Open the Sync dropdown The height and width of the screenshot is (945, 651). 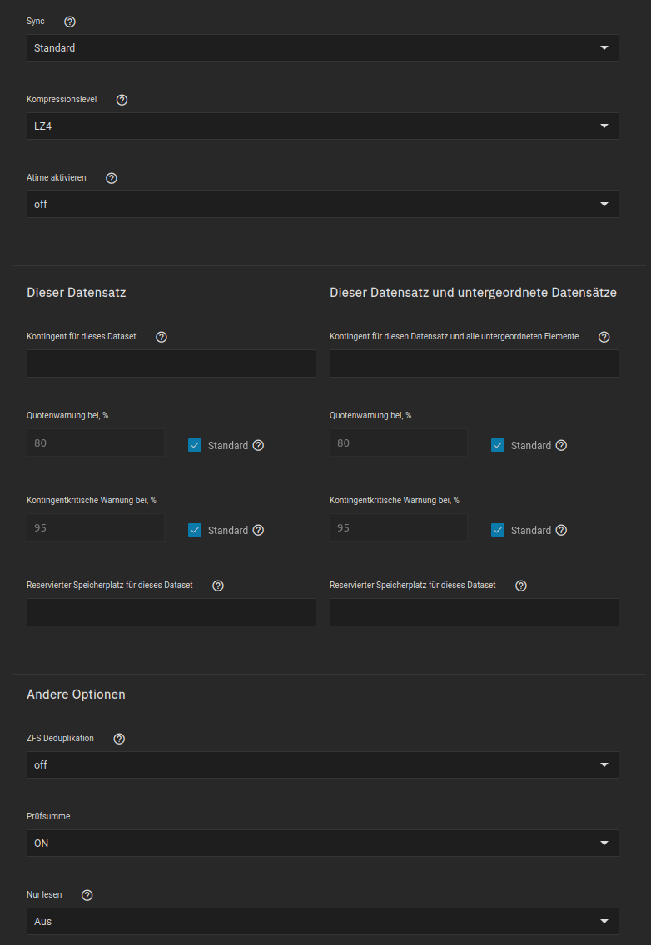[x=322, y=48]
